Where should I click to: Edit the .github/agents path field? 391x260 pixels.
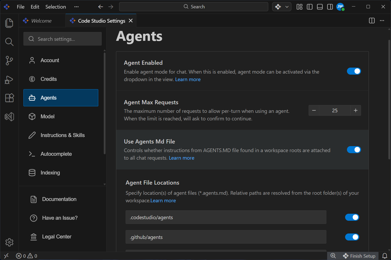pyautogui.click(x=226, y=237)
